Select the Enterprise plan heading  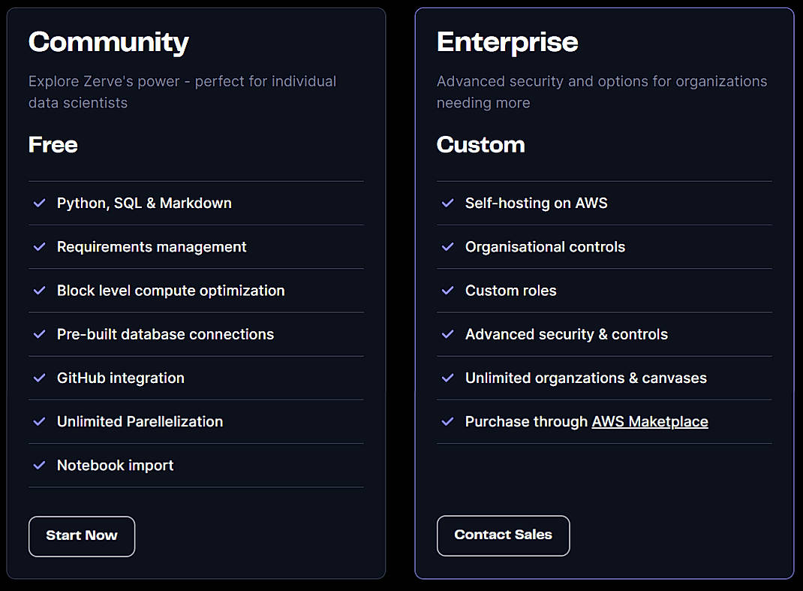[507, 43]
